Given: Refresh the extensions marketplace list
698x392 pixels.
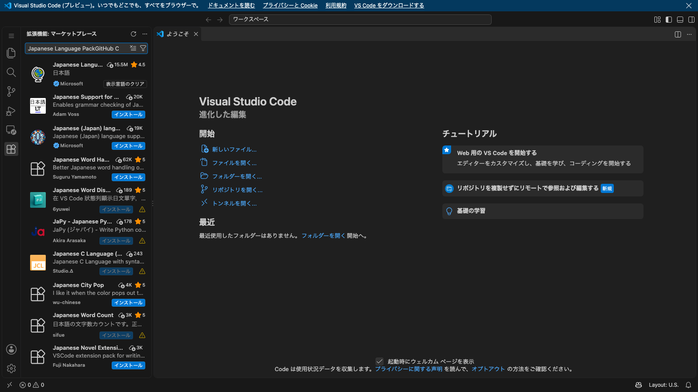Looking at the screenshot, I should tap(133, 34).
